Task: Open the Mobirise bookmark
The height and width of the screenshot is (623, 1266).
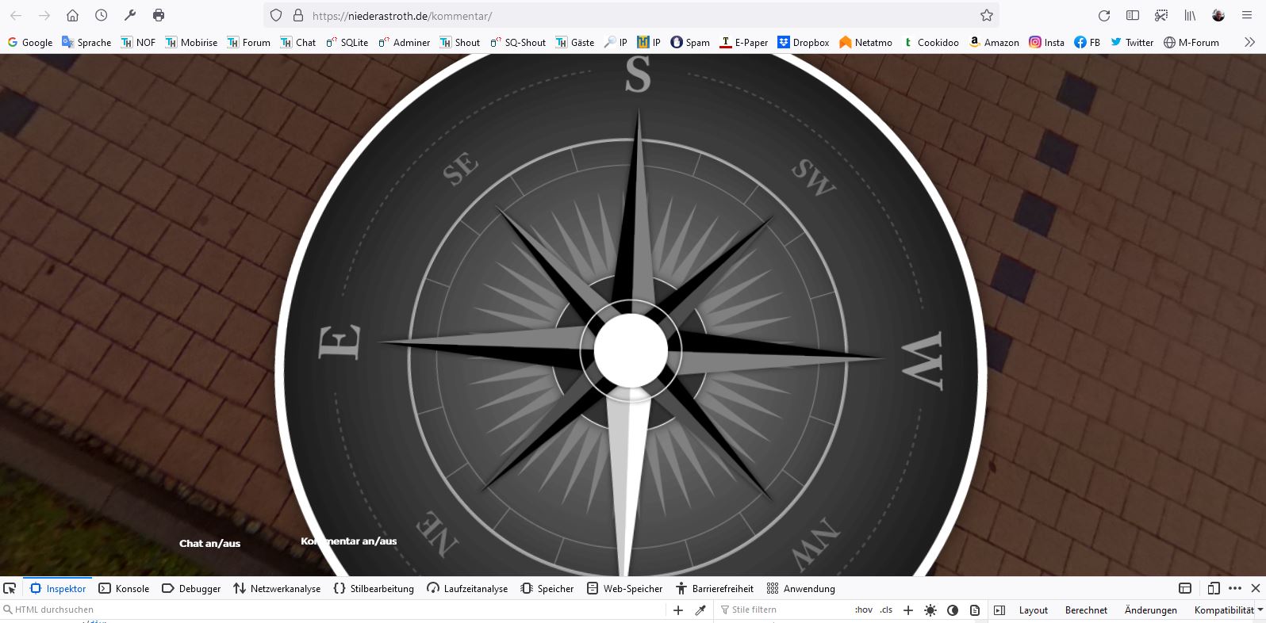Action: click(x=191, y=42)
